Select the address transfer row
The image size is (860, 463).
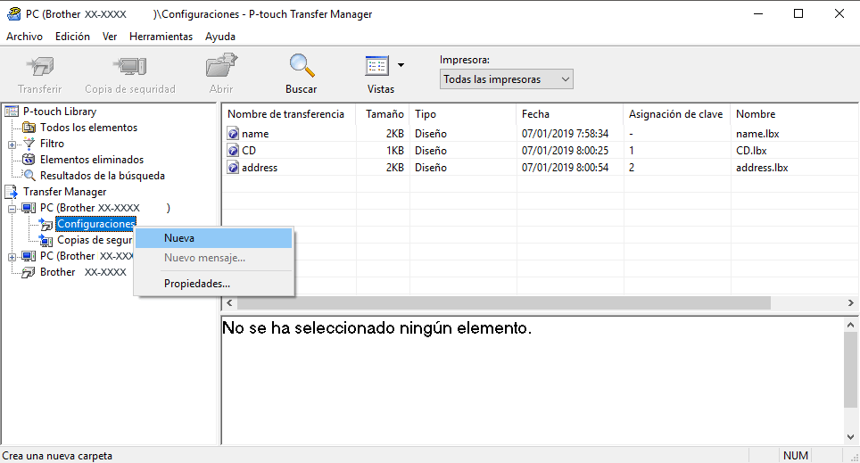(x=541, y=168)
